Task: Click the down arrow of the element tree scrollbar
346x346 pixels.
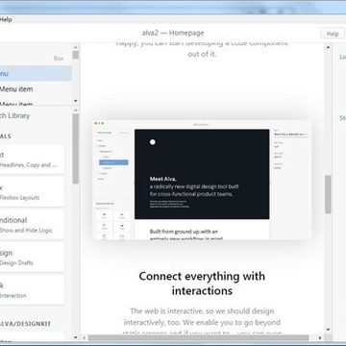Action: (x=76, y=101)
